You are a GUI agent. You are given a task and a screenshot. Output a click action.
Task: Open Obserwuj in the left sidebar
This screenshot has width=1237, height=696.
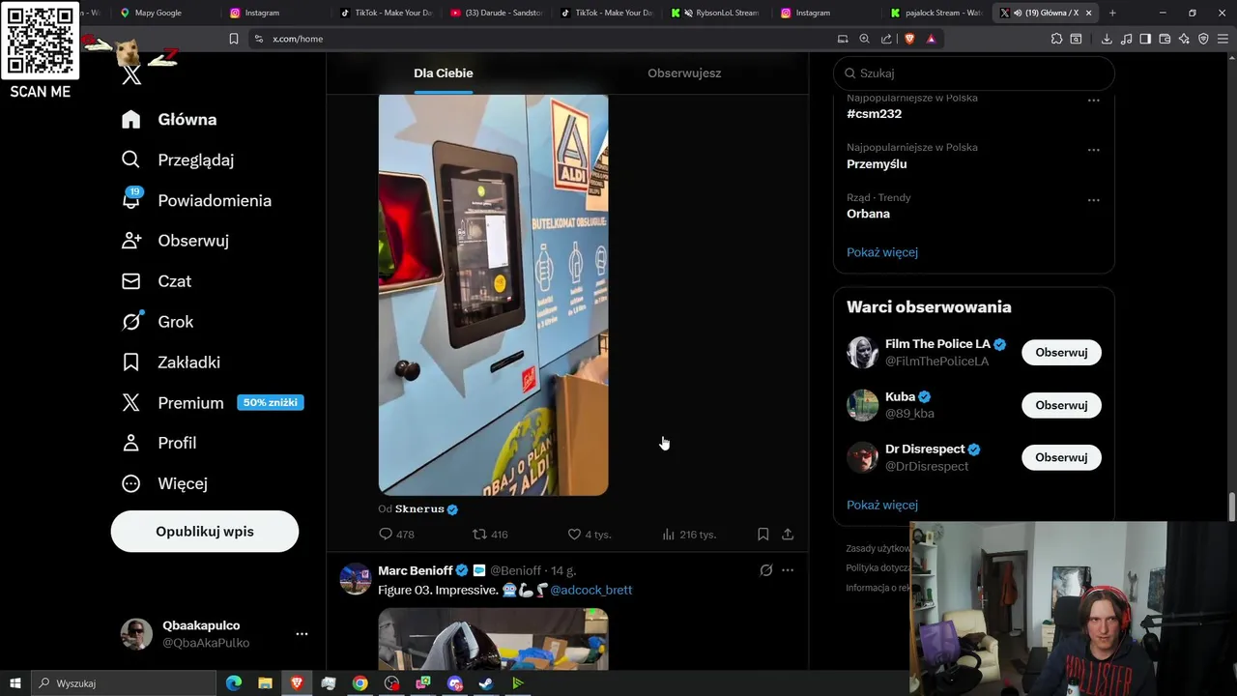[175, 241]
